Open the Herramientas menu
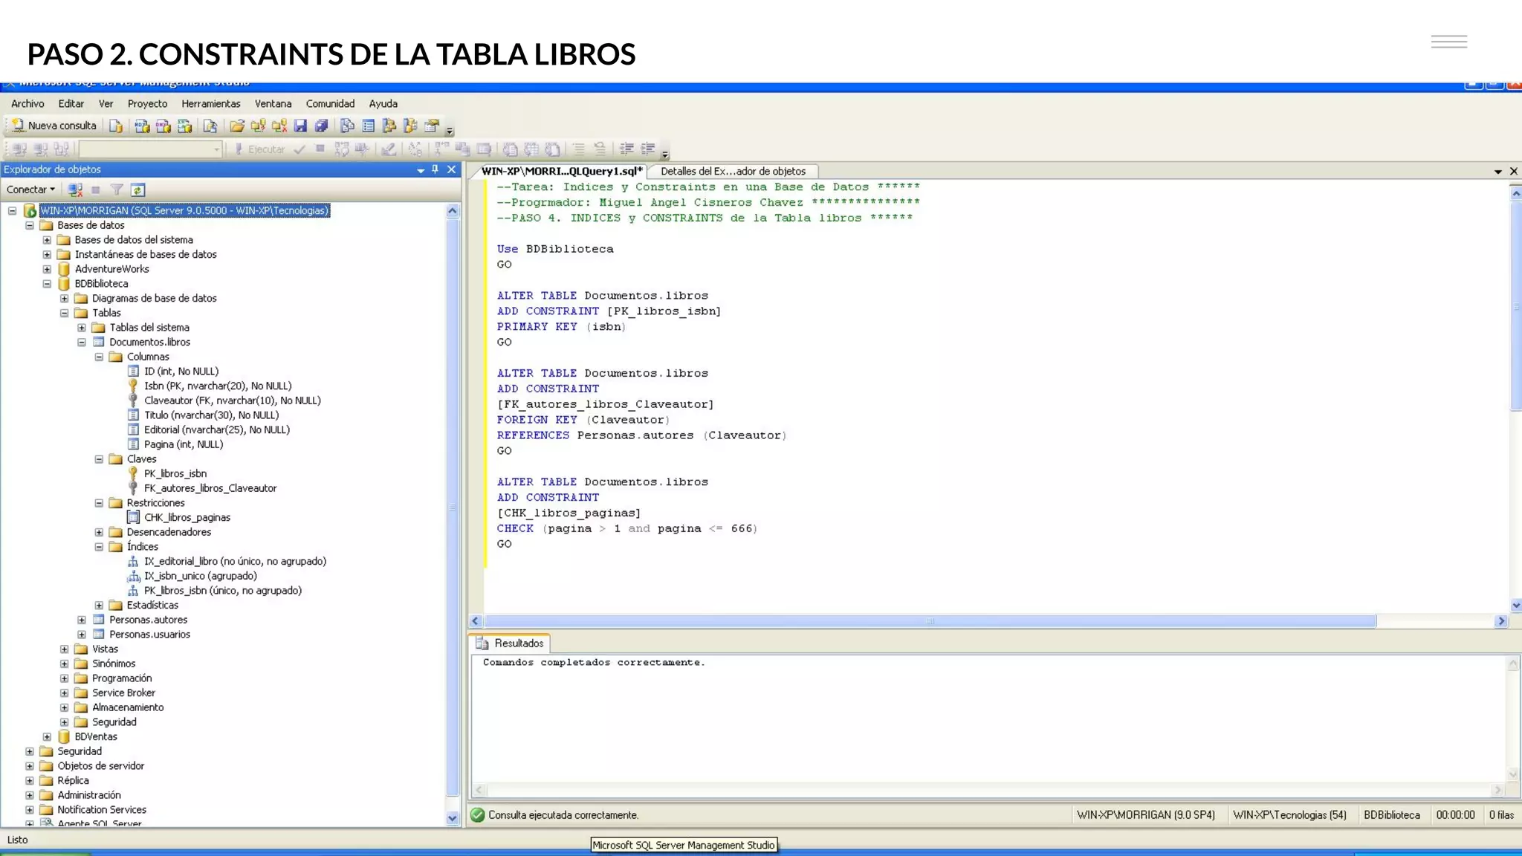The image size is (1522, 856). tap(211, 103)
